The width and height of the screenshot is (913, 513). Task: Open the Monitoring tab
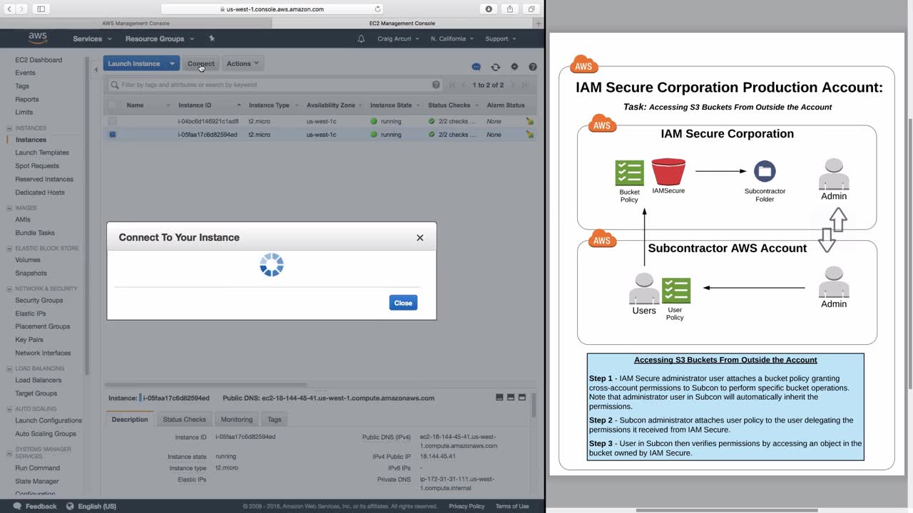click(237, 420)
